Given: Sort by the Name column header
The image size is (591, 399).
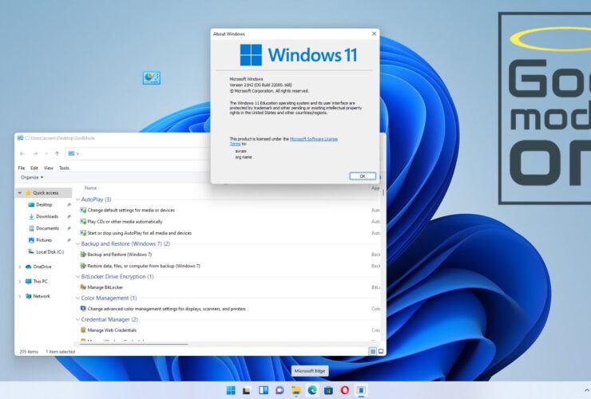Looking at the screenshot, I should [x=90, y=188].
